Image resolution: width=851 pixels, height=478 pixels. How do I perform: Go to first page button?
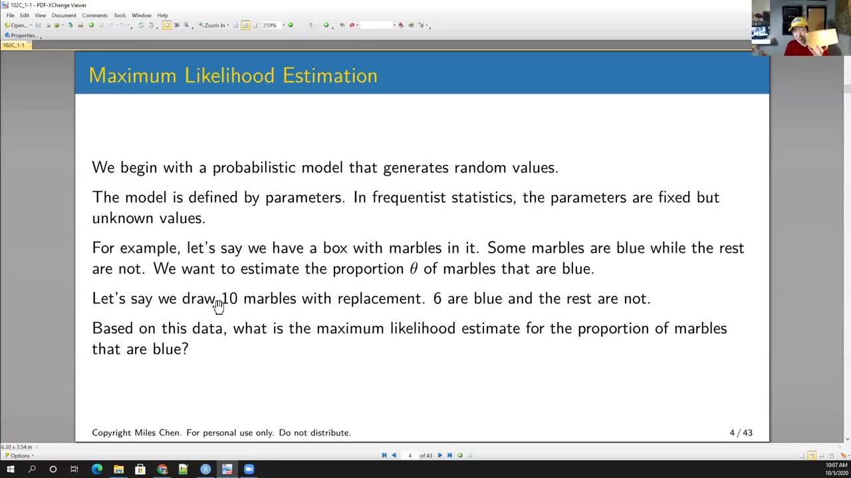pyautogui.click(x=384, y=455)
